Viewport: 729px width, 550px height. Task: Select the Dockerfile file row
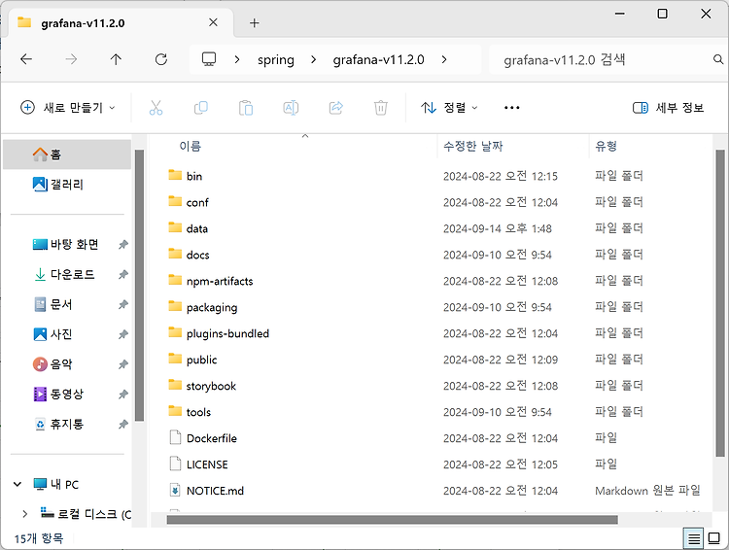pyautogui.click(x=433, y=438)
